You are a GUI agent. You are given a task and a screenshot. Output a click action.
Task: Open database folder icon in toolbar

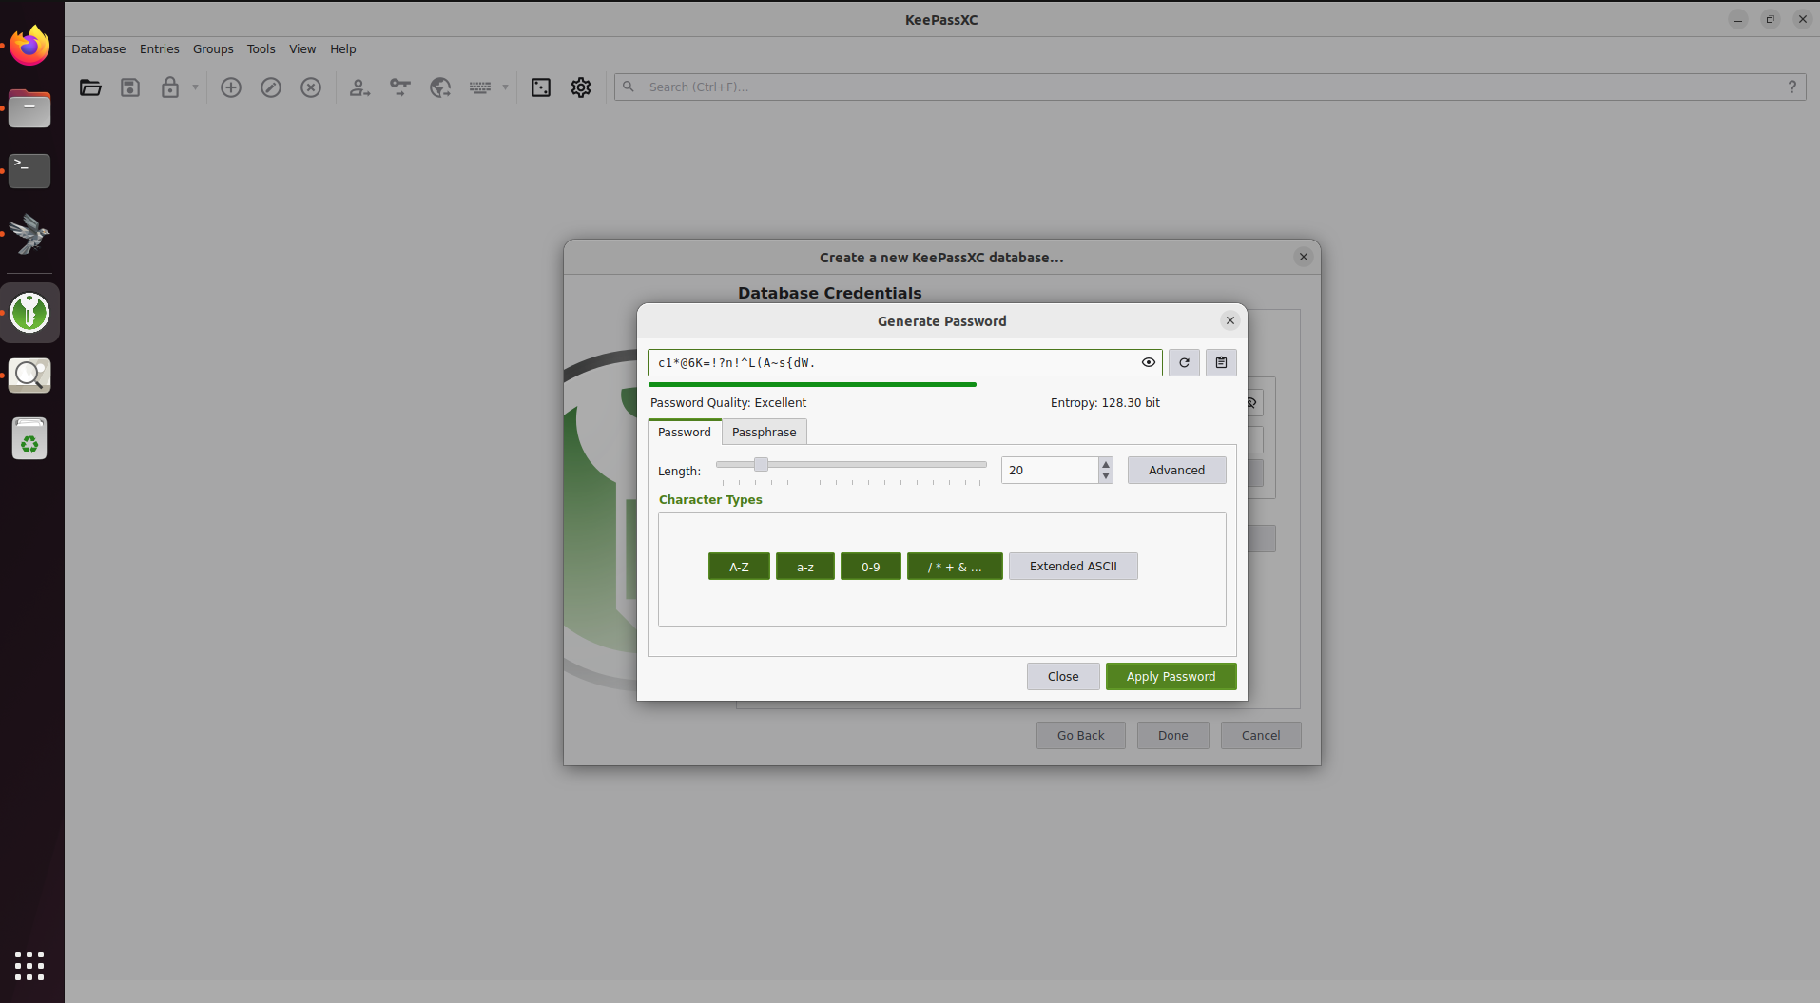[x=90, y=87]
